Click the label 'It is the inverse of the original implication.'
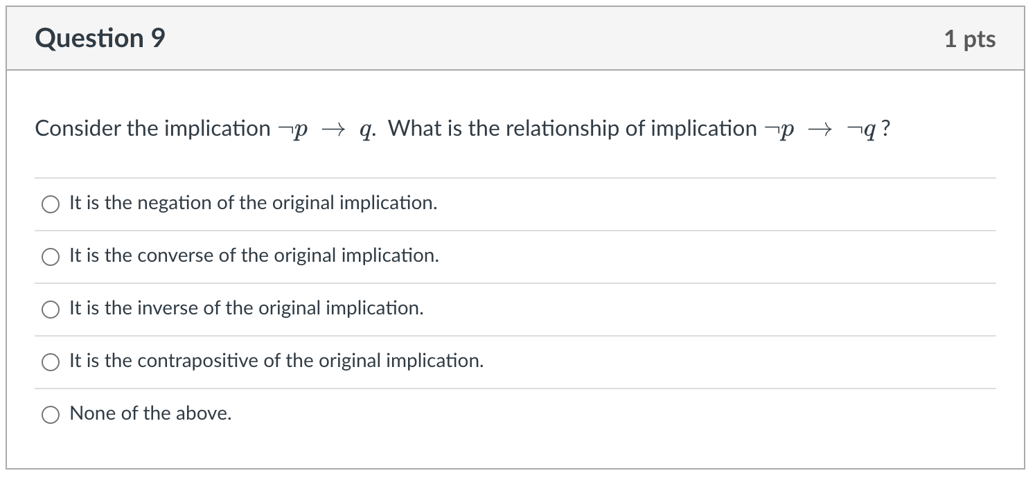 click(246, 308)
